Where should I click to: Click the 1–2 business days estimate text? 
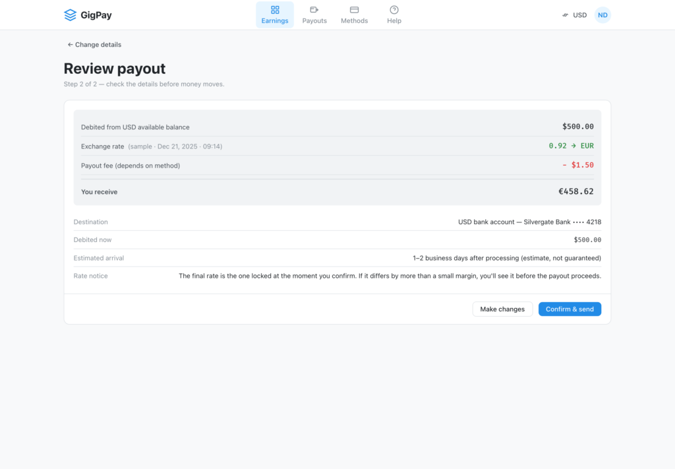507,258
